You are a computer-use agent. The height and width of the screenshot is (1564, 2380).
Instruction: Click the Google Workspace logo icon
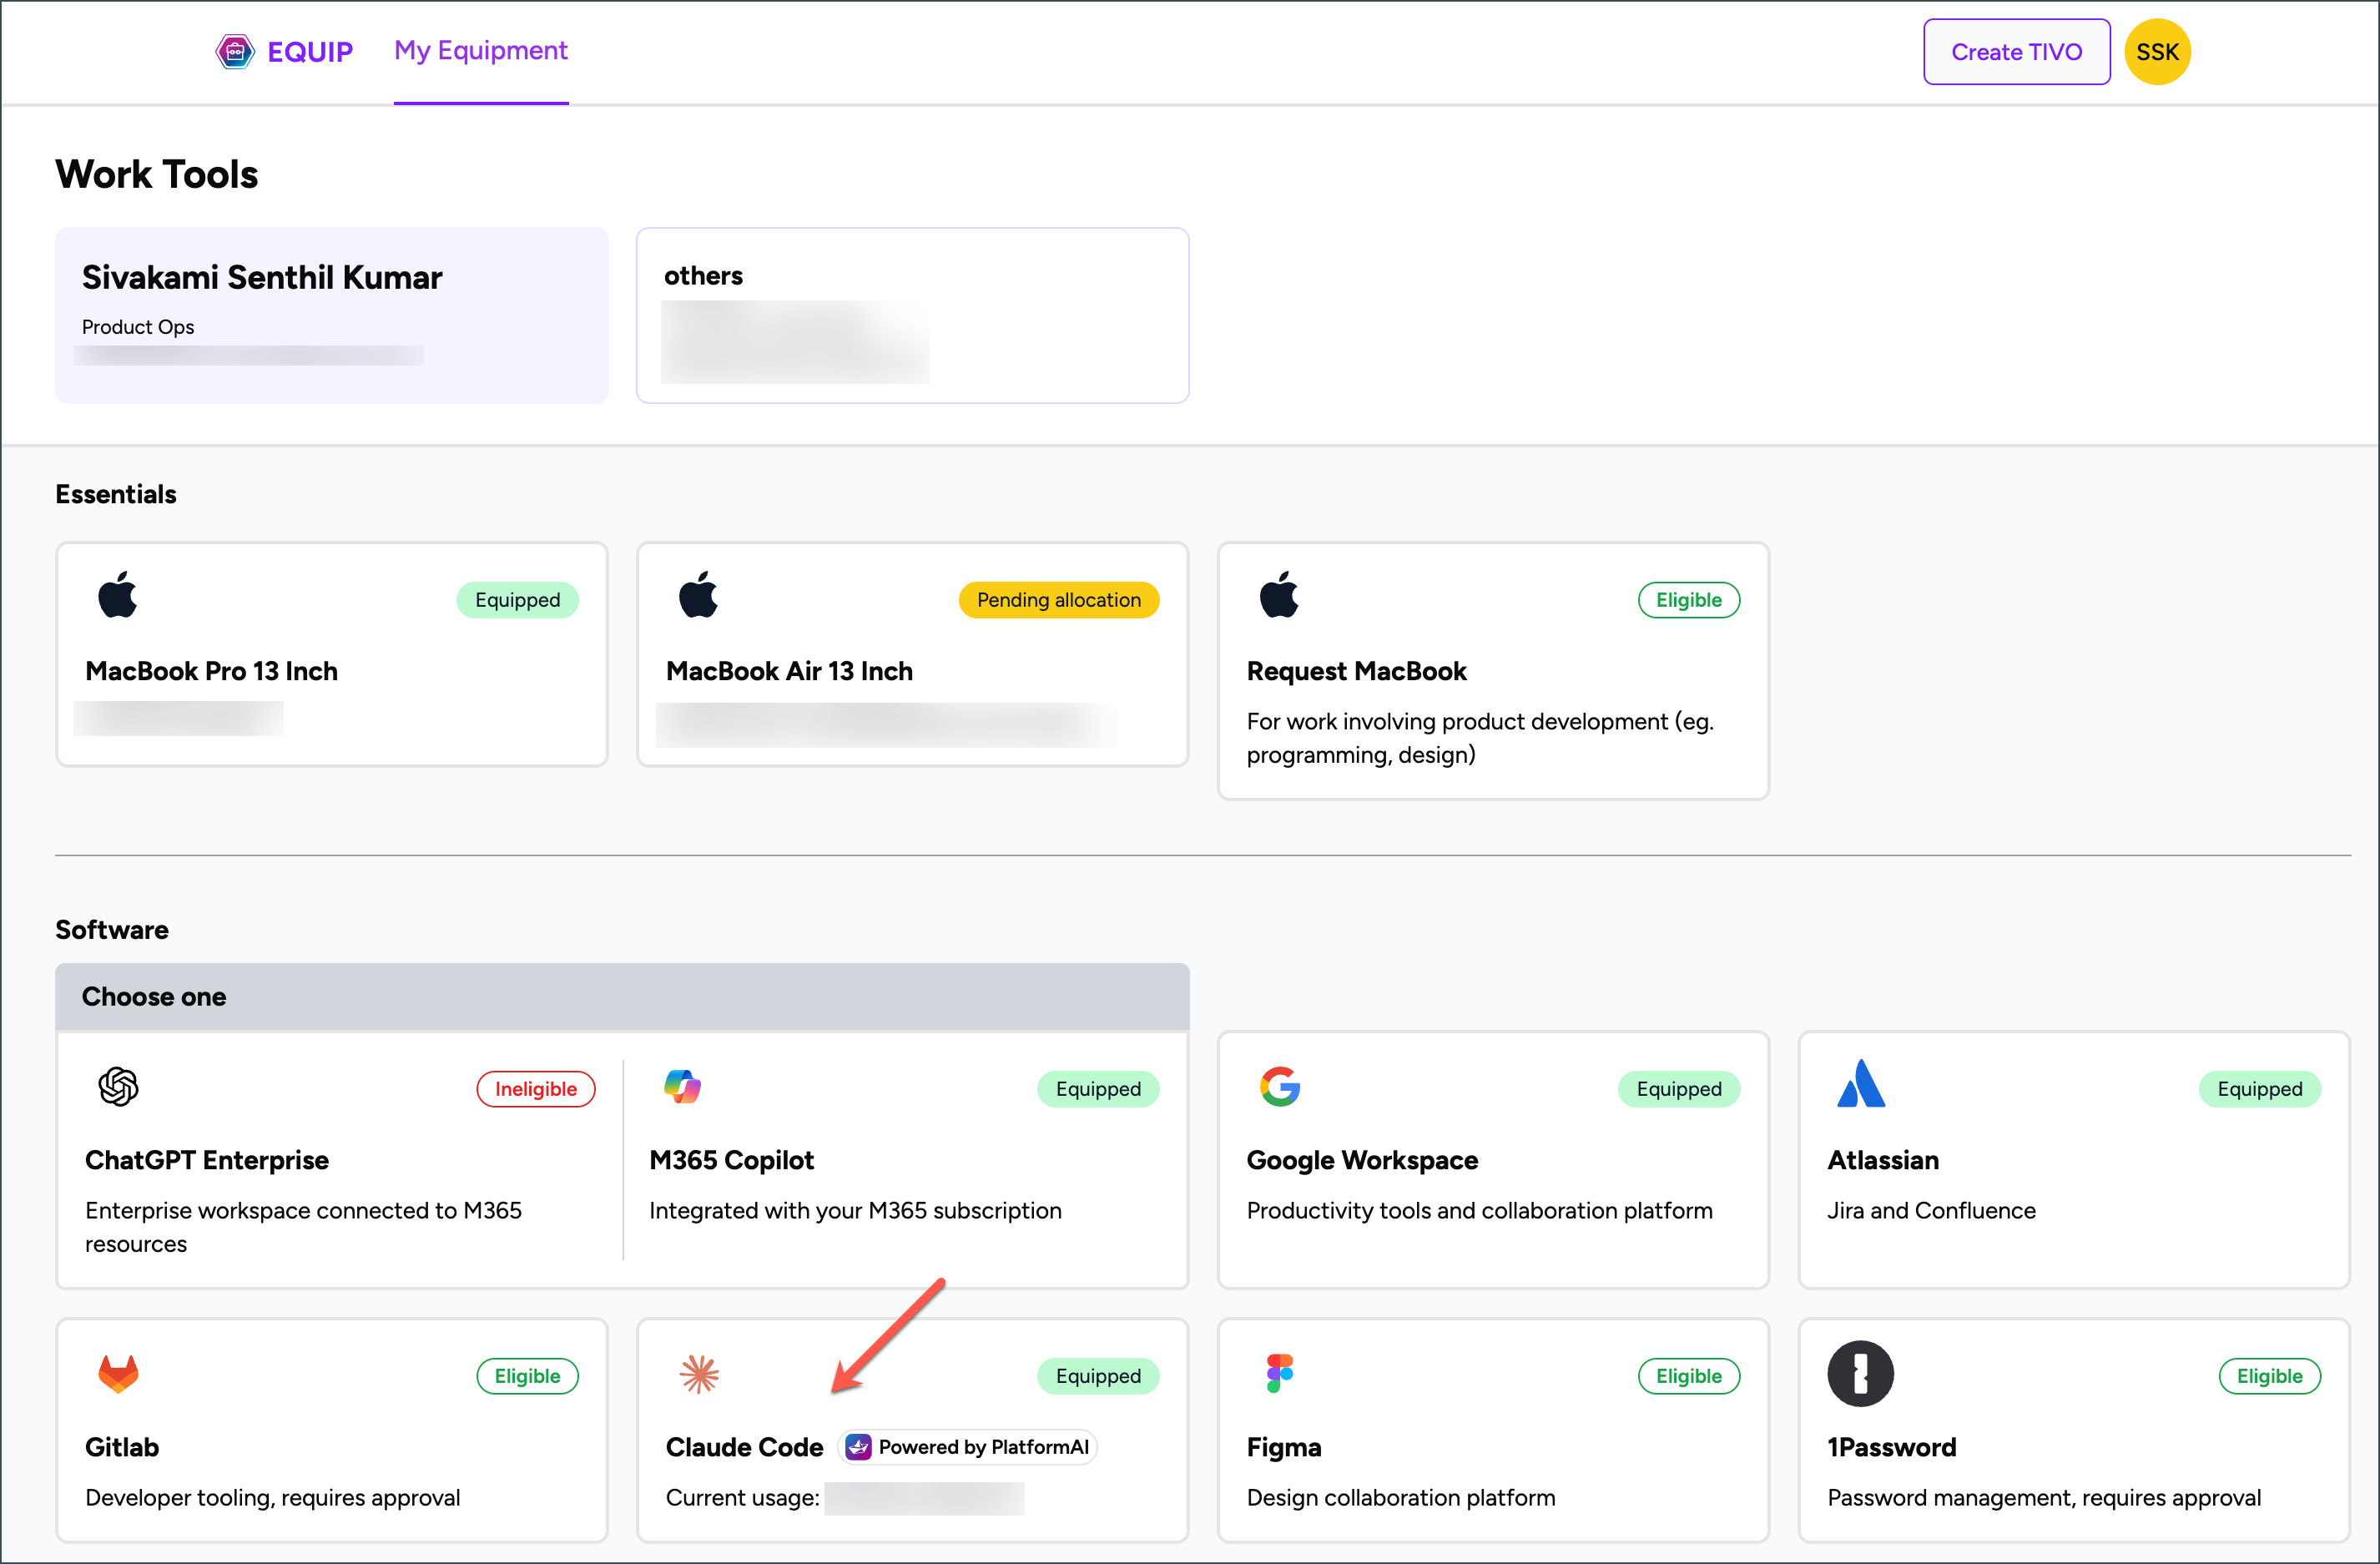[1279, 1086]
